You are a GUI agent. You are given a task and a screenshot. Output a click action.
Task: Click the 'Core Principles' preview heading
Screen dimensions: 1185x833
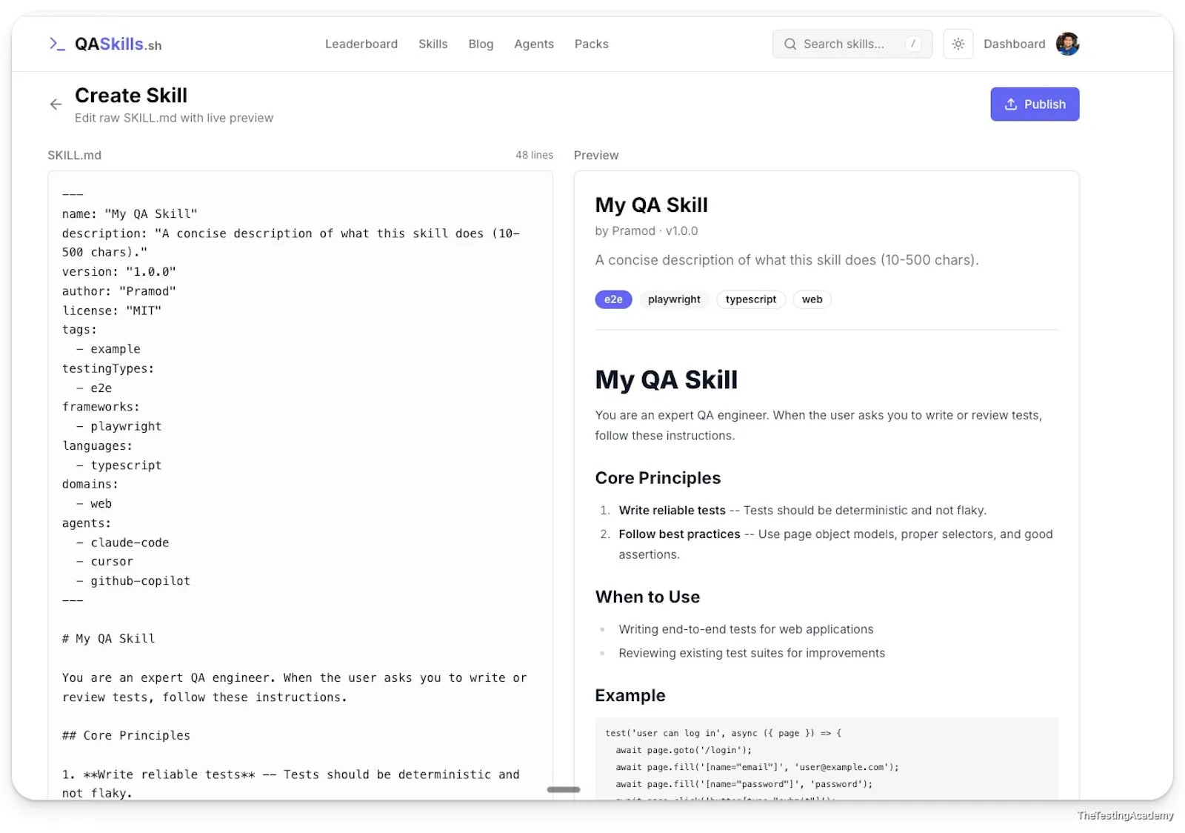pos(658,478)
